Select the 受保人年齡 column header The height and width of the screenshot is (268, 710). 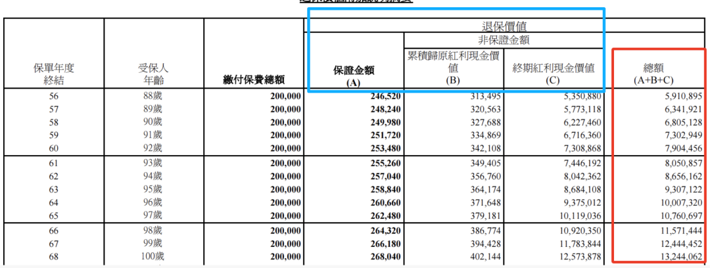pyautogui.click(x=154, y=73)
